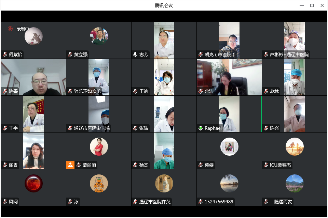Click the 独乐不如众乐 participant name label
This screenshot has width=328, height=218.
(x=87, y=91)
